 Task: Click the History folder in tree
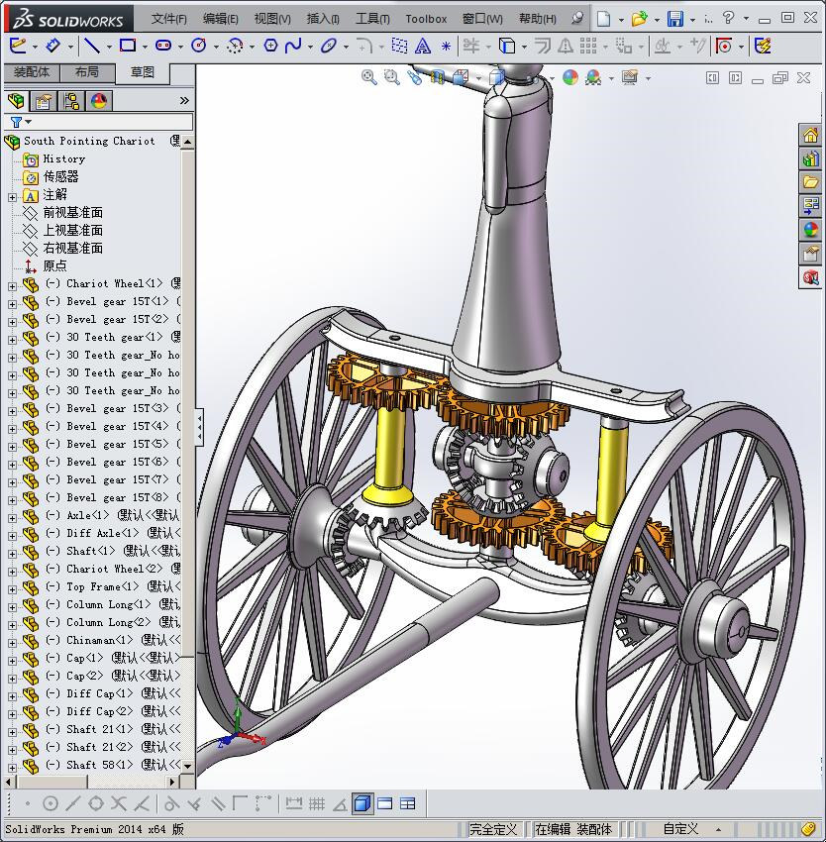[x=64, y=158]
